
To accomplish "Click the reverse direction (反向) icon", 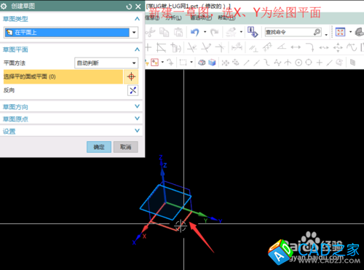I will pos(132,90).
